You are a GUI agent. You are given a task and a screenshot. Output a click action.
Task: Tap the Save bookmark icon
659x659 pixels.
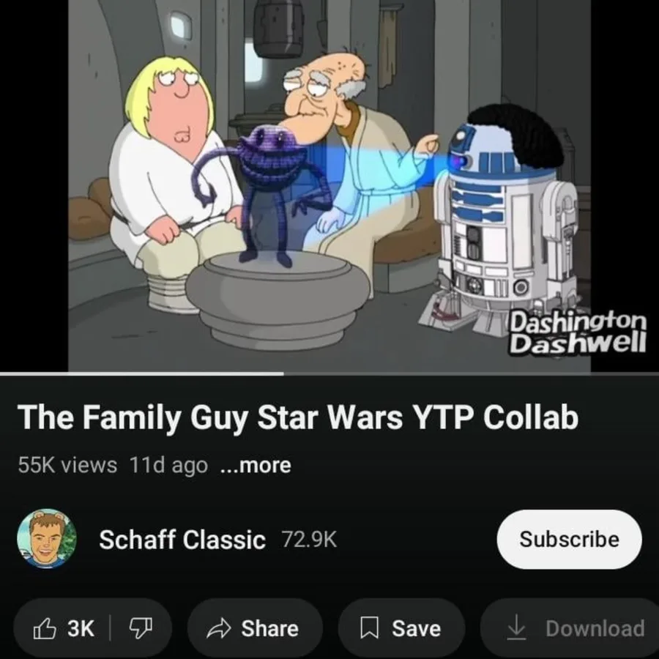(x=370, y=628)
